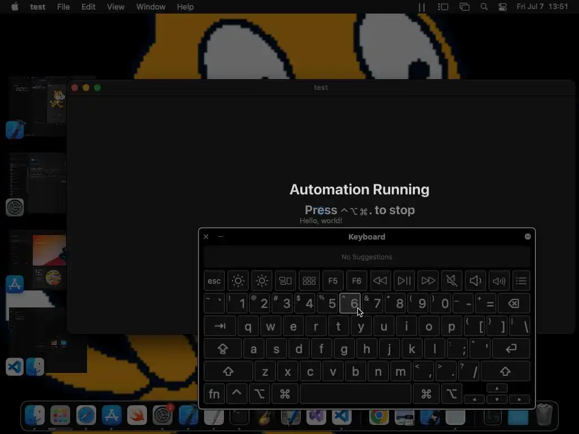Open the Help menu
The width and height of the screenshot is (579, 434).
(185, 7)
